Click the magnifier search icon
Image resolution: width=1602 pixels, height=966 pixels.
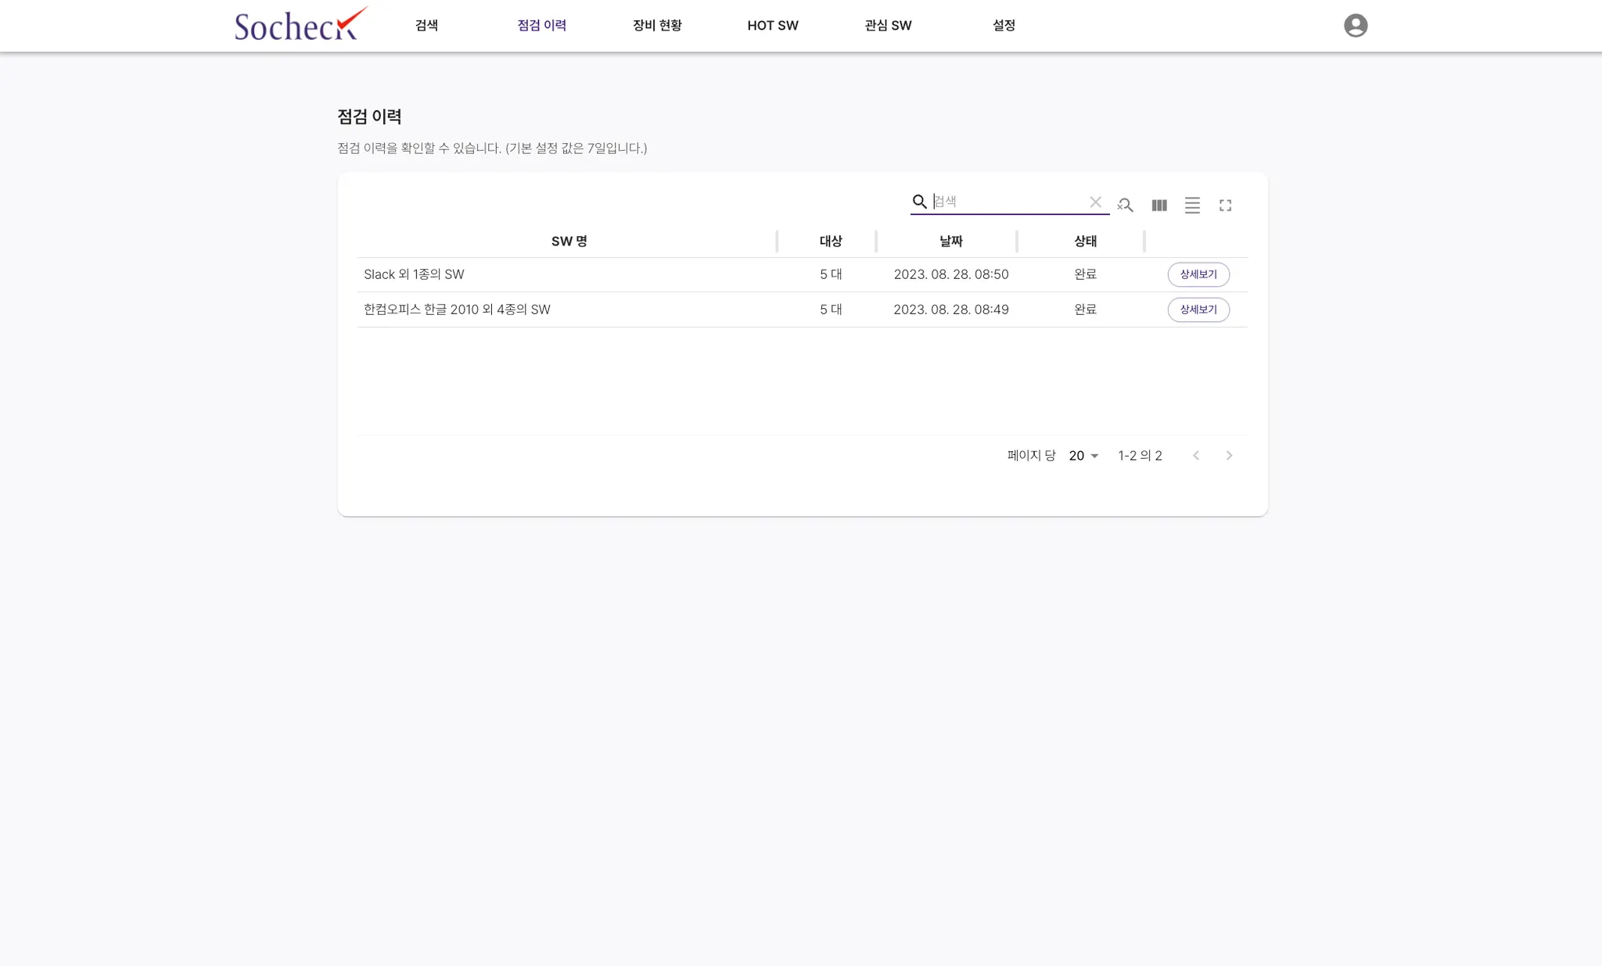click(920, 202)
